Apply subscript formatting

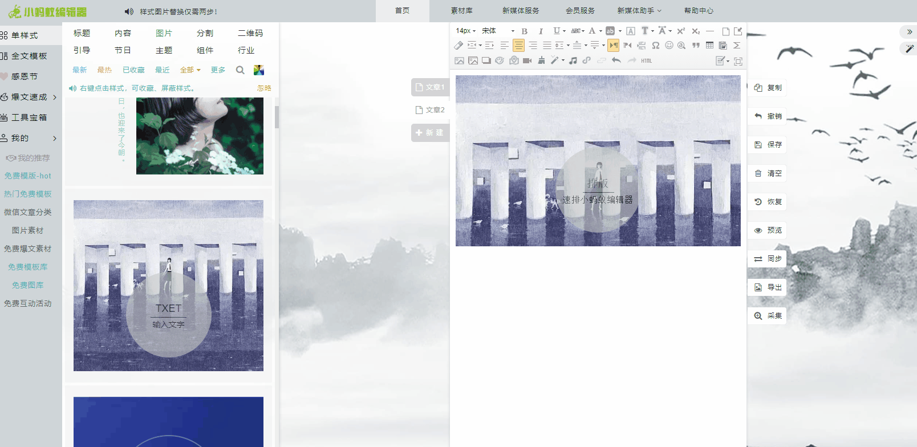pos(696,31)
